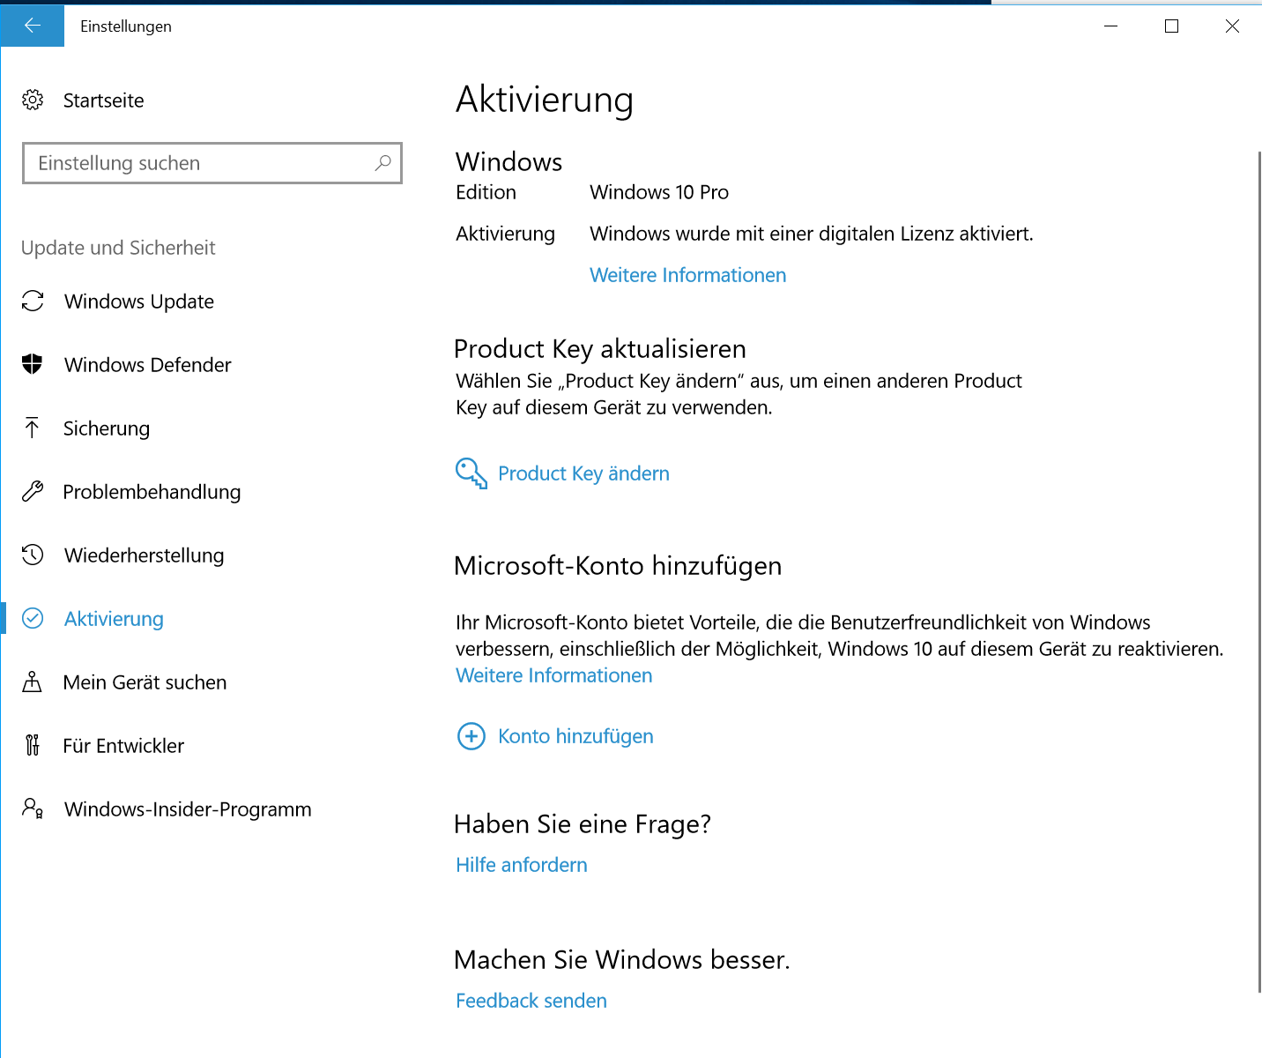Open Weitere Informationen link under Aktivierung status
The width and height of the screenshot is (1262, 1058).
pos(688,275)
